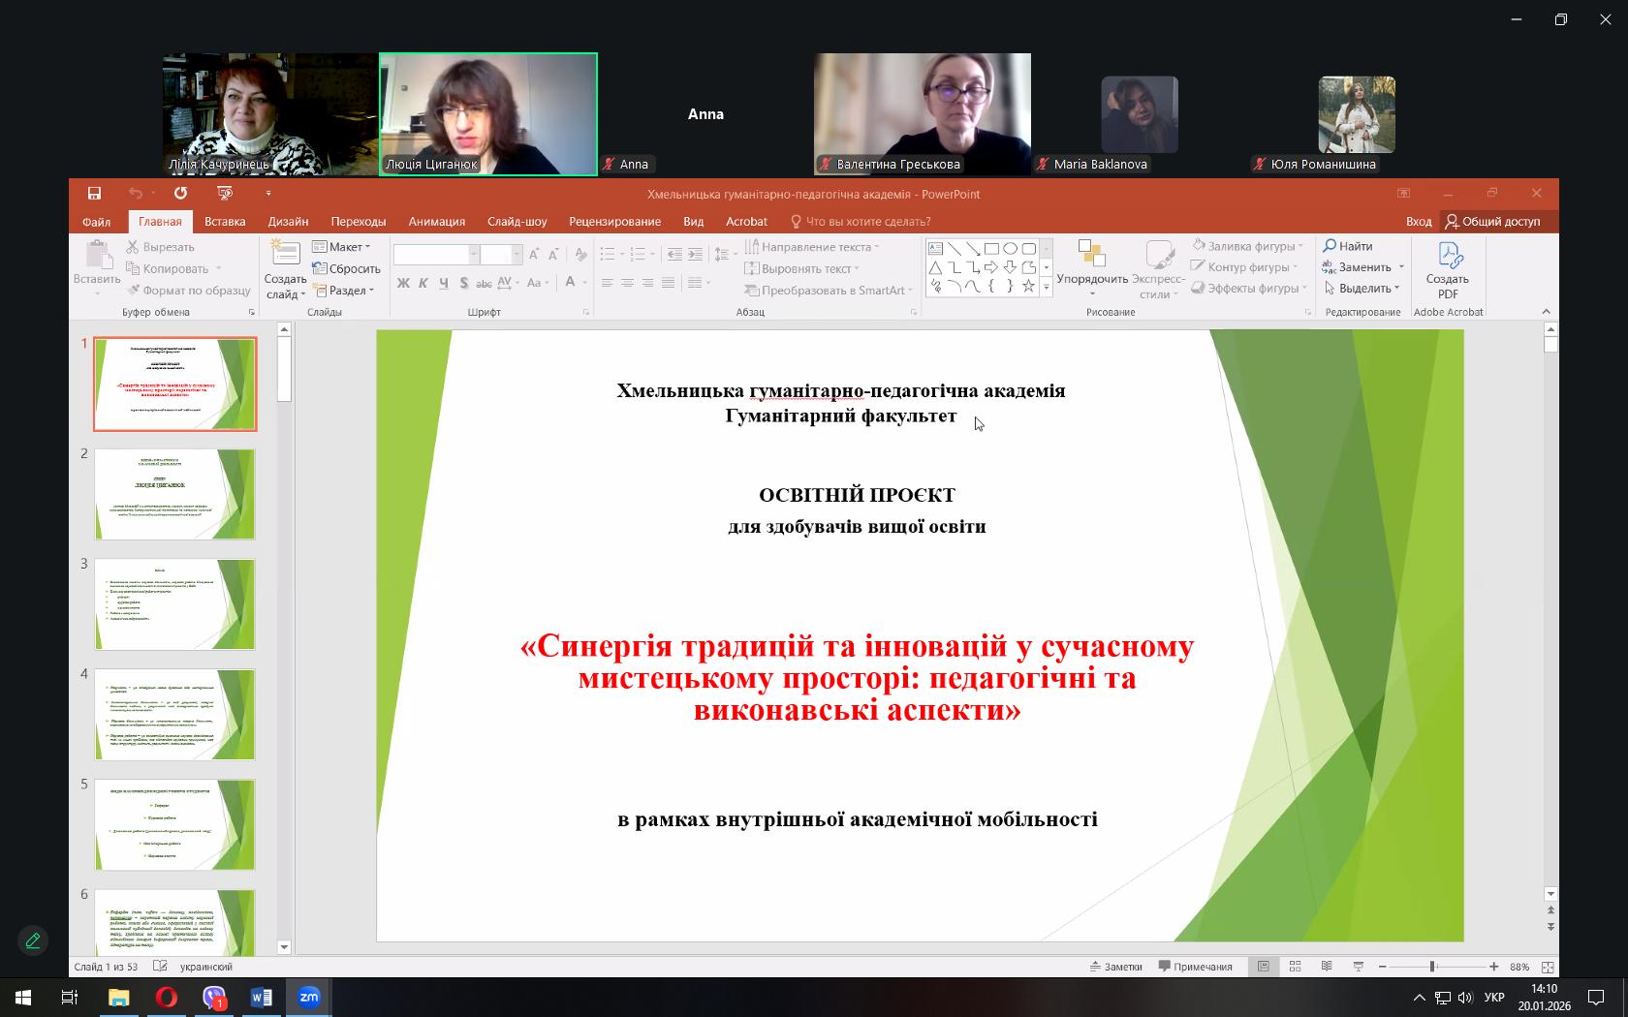Open Opera browser from the taskbar
Image resolution: width=1628 pixels, height=1017 pixels.
[166, 997]
